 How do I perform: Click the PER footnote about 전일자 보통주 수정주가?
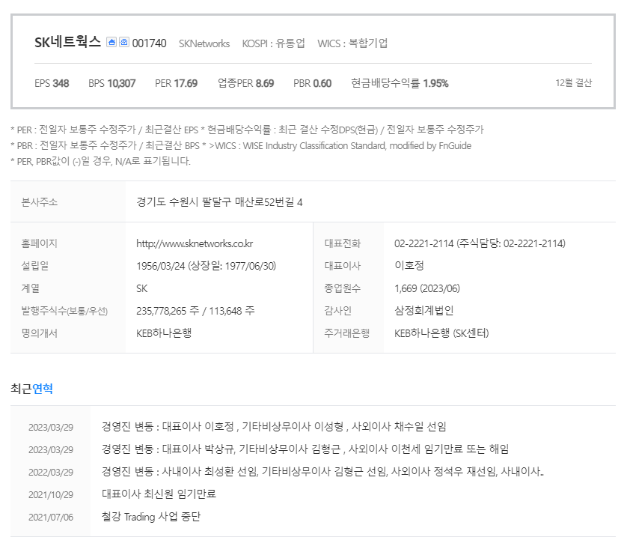105,130
